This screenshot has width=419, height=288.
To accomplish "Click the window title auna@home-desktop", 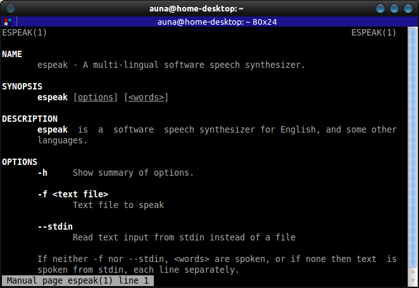I will pos(196,9).
